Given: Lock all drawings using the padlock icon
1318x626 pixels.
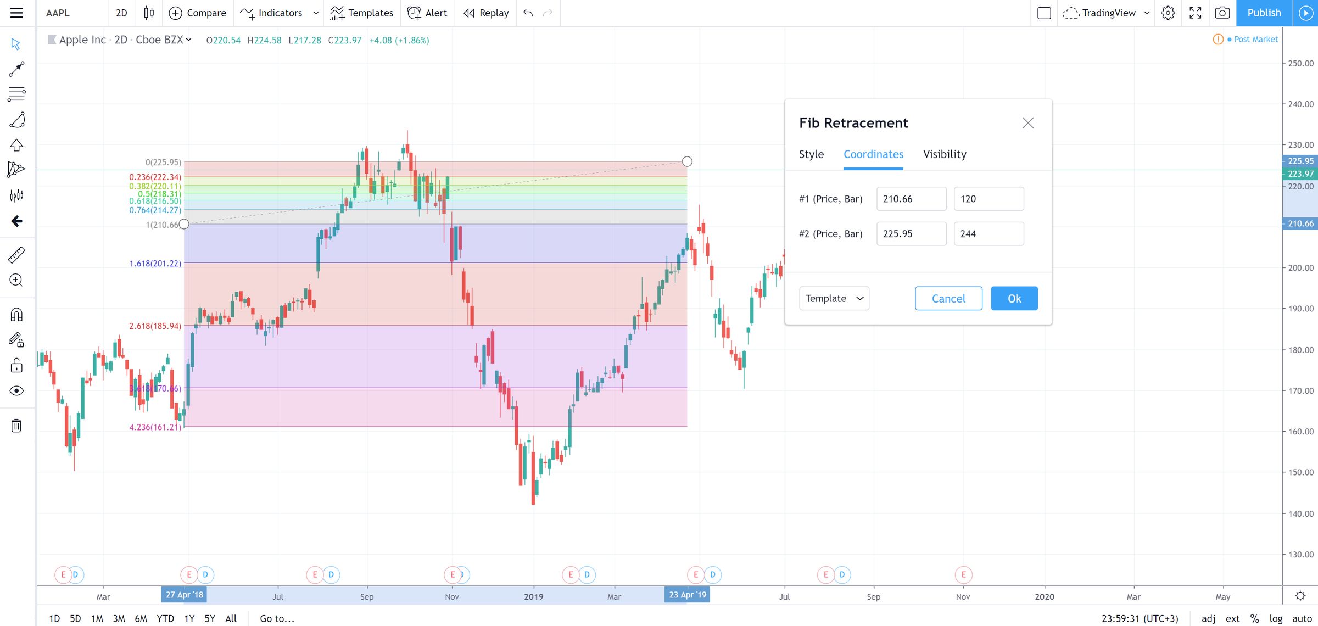Looking at the screenshot, I should pyautogui.click(x=16, y=365).
